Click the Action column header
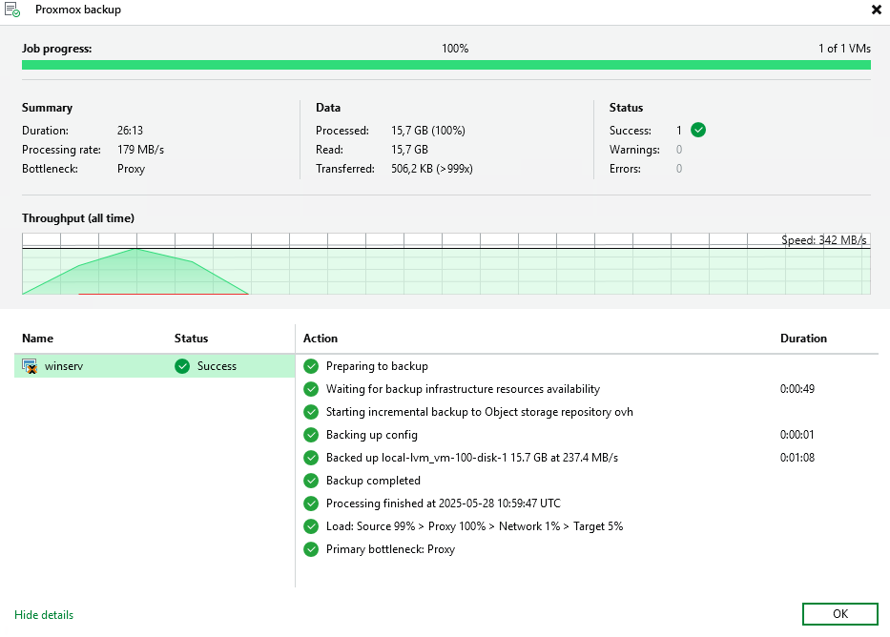Viewport: 890px width, 637px height. point(321,339)
